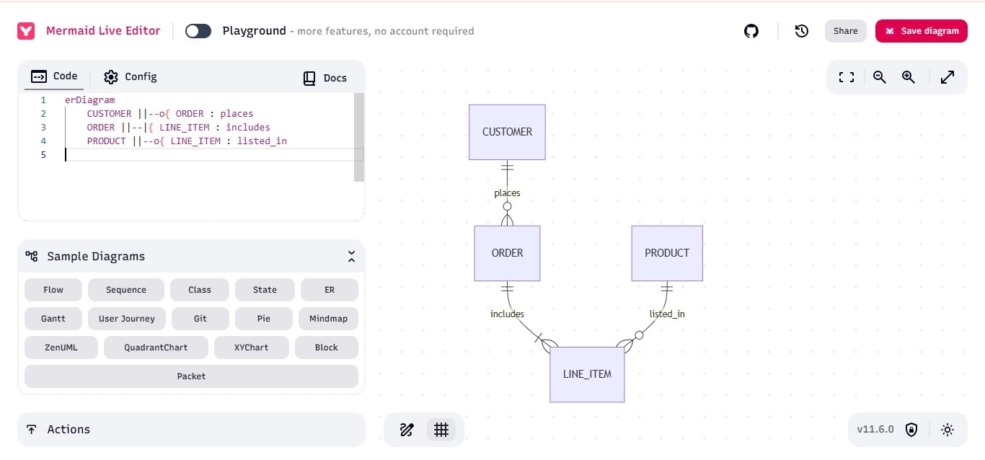This screenshot has width=985, height=460.
Task: Load the Mindmap sample diagram
Action: [x=328, y=319]
